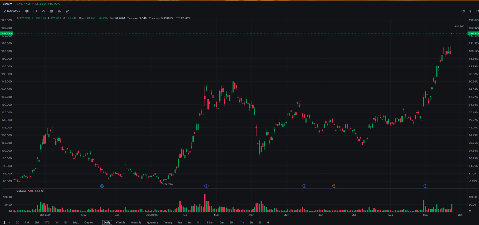Click the yellow dividend D marker
Image resolution: width=479 pixels, height=225 pixels.
pos(334,186)
